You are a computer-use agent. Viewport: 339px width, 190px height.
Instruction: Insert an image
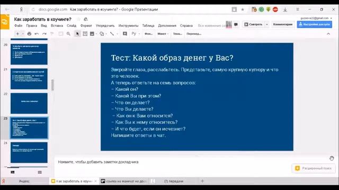click(x=92, y=34)
